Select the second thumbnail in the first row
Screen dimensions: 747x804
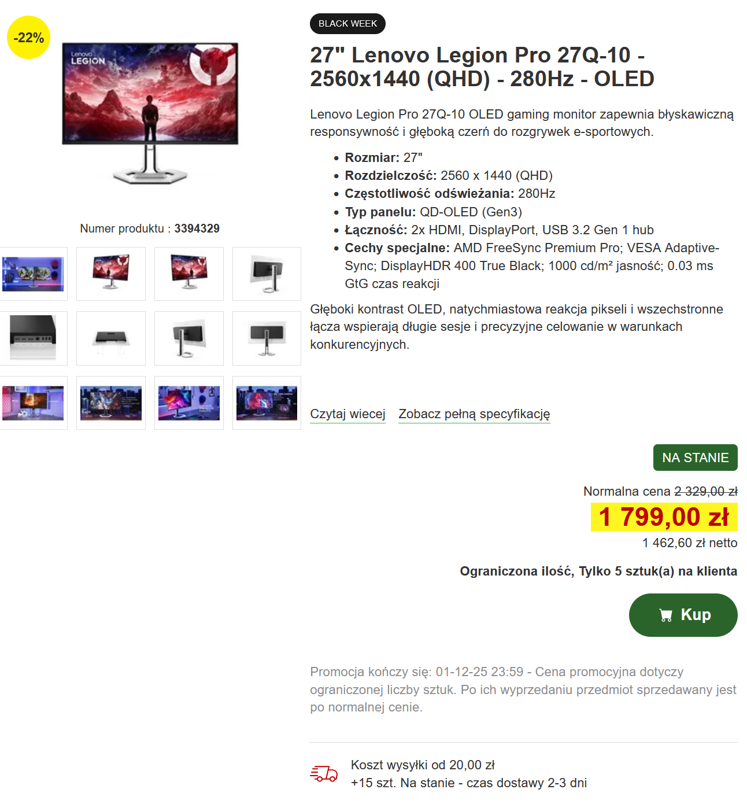tap(111, 274)
